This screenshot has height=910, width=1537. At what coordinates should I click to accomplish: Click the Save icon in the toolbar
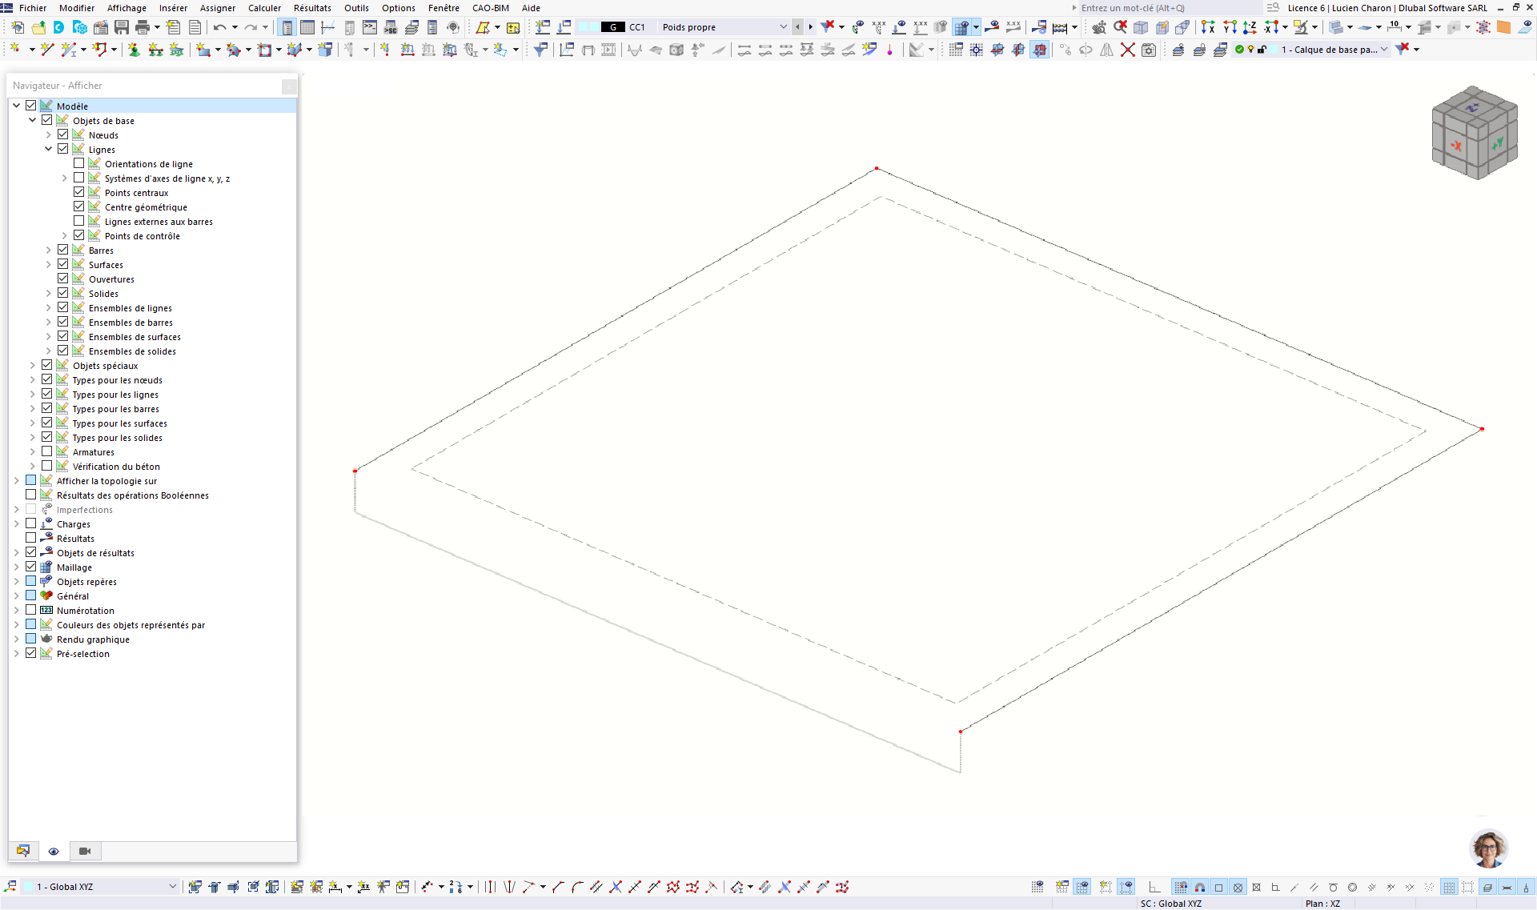tap(121, 26)
